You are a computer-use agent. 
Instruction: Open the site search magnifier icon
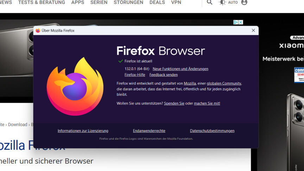click(209, 2)
